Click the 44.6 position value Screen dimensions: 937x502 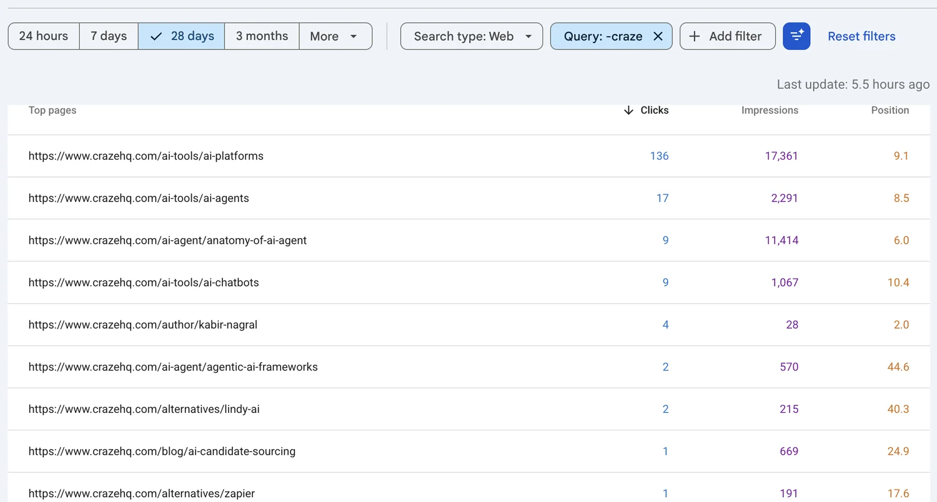coord(898,367)
